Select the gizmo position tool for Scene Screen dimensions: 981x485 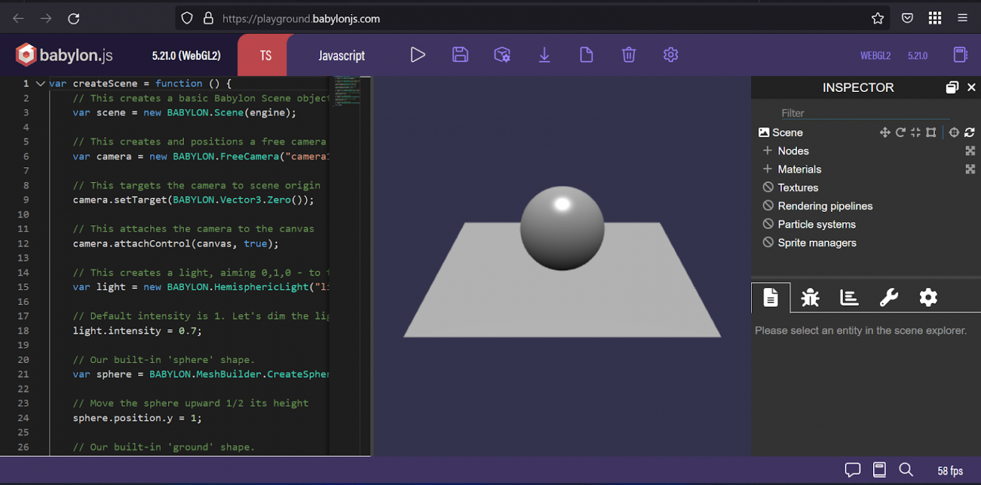885,132
